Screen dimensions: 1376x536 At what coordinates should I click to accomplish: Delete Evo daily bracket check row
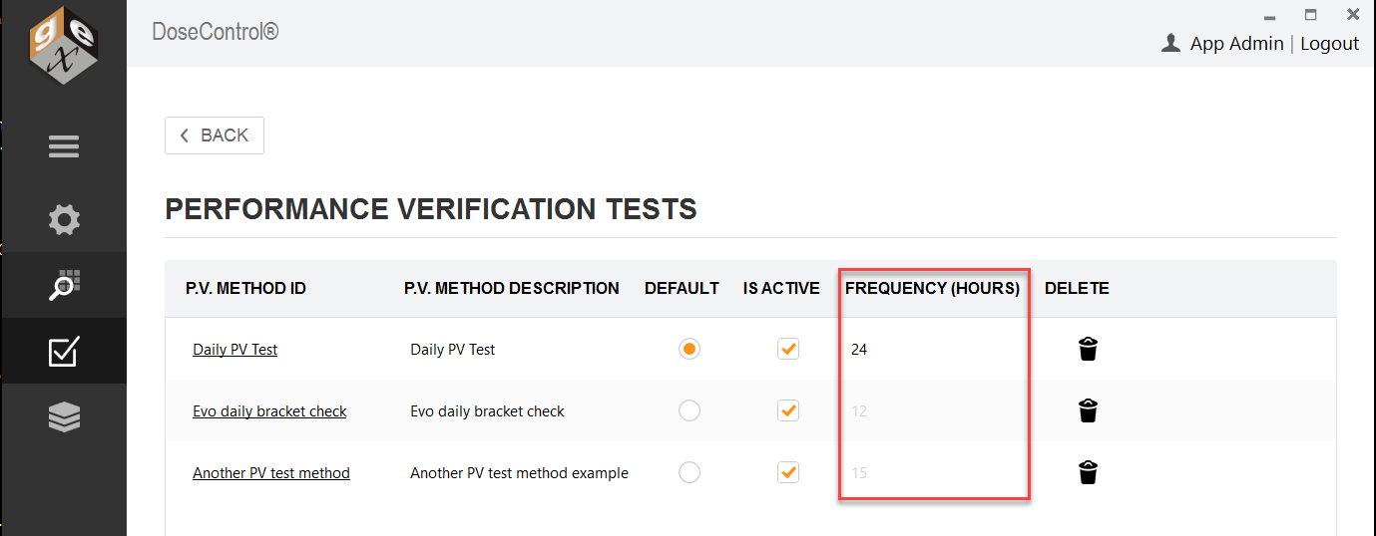[1089, 410]
